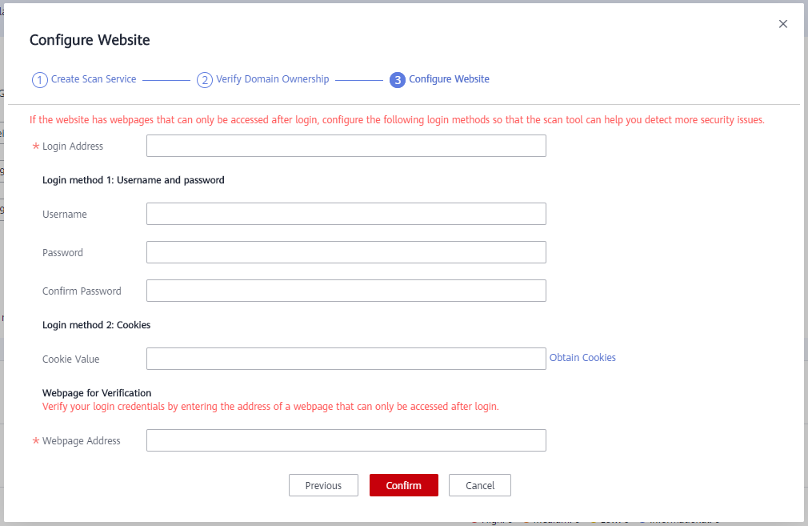Cancel the website configuration

[x=480, y=485]
